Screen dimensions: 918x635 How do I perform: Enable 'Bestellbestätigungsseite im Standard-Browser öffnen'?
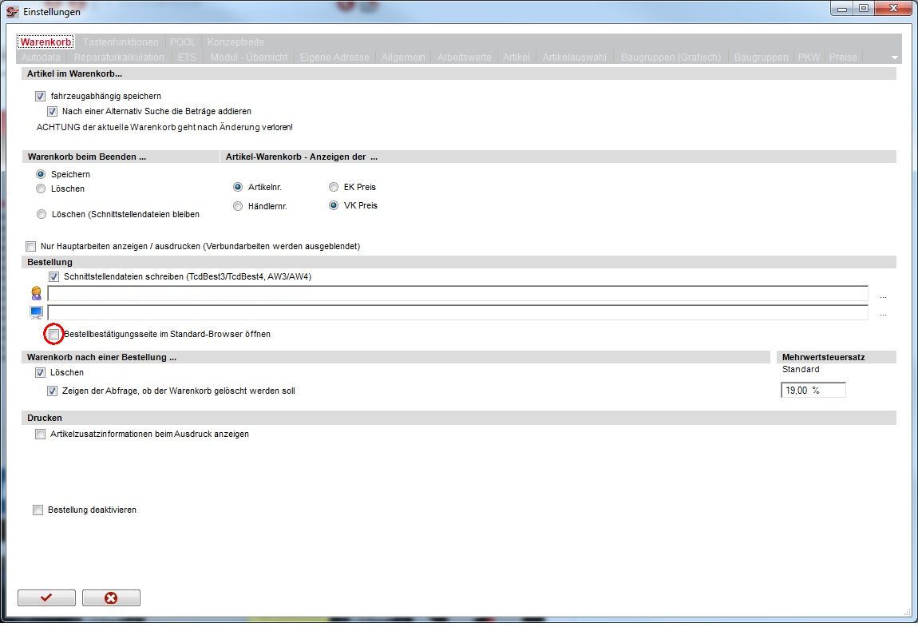[53, 334]
